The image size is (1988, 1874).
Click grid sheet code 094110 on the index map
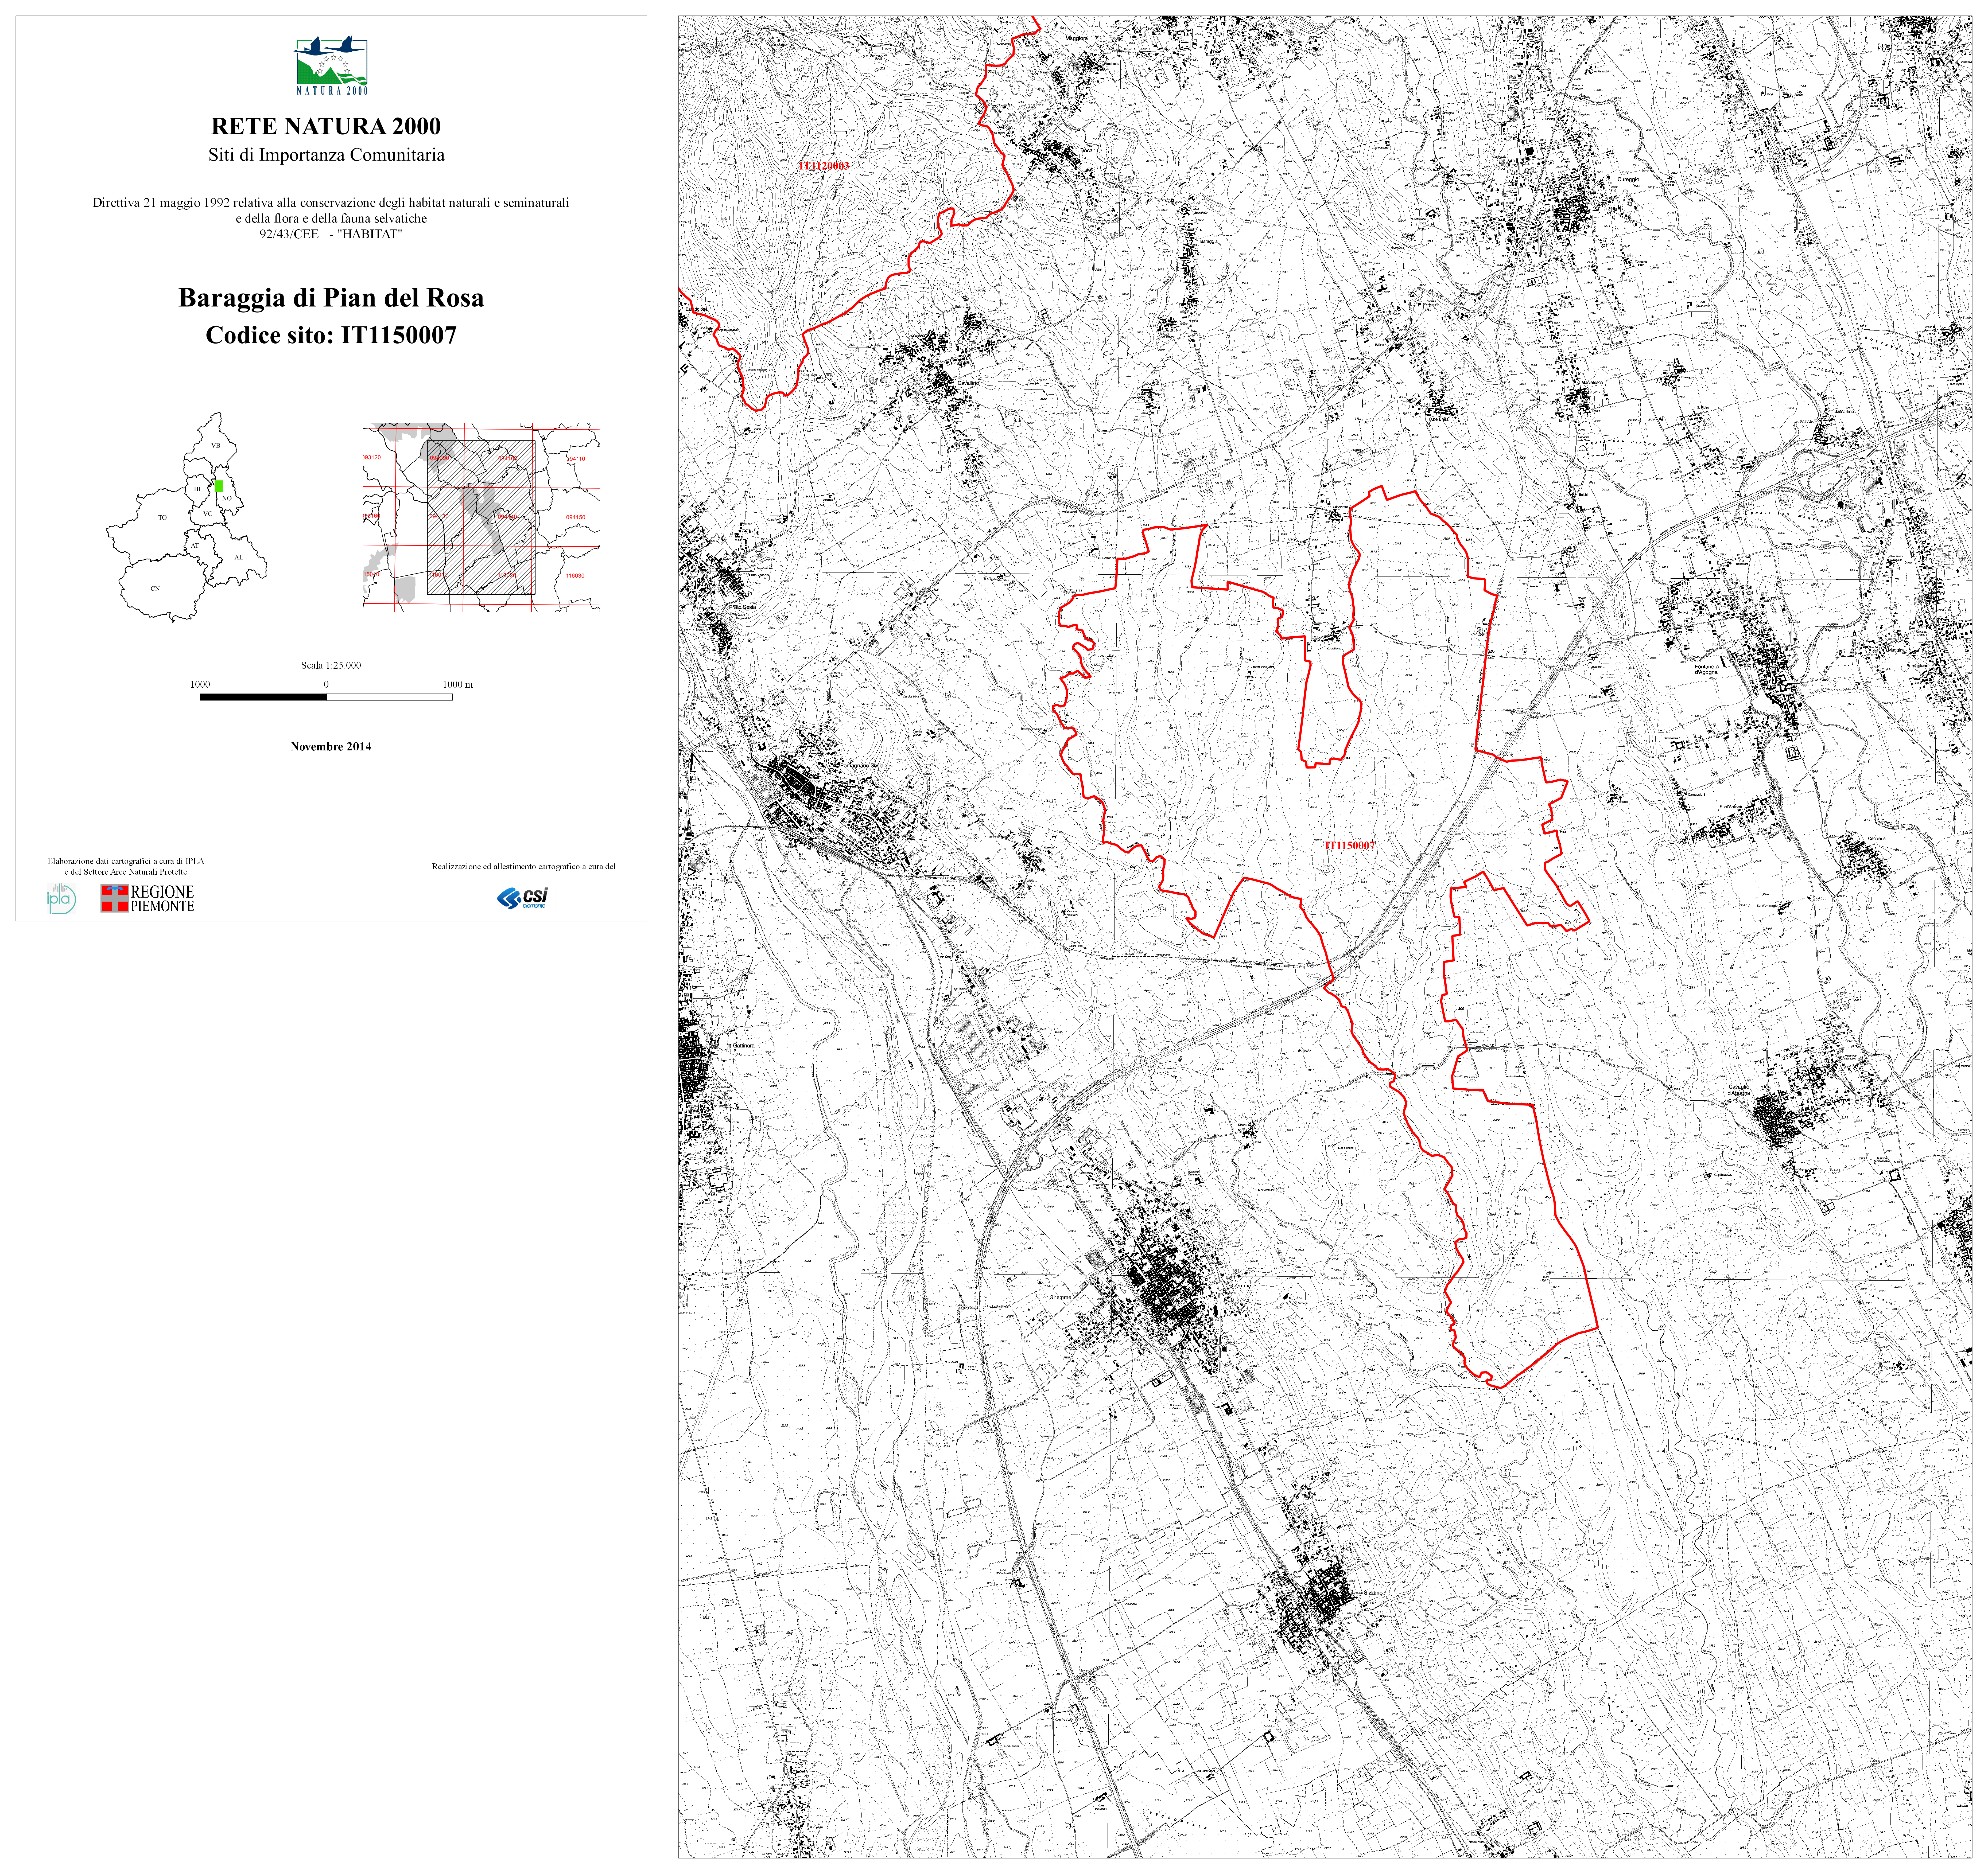point(576,459)
